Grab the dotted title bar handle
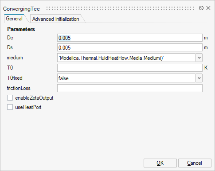 coord(120,8)
